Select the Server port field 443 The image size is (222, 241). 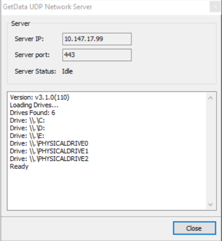[x=97, y=55]
